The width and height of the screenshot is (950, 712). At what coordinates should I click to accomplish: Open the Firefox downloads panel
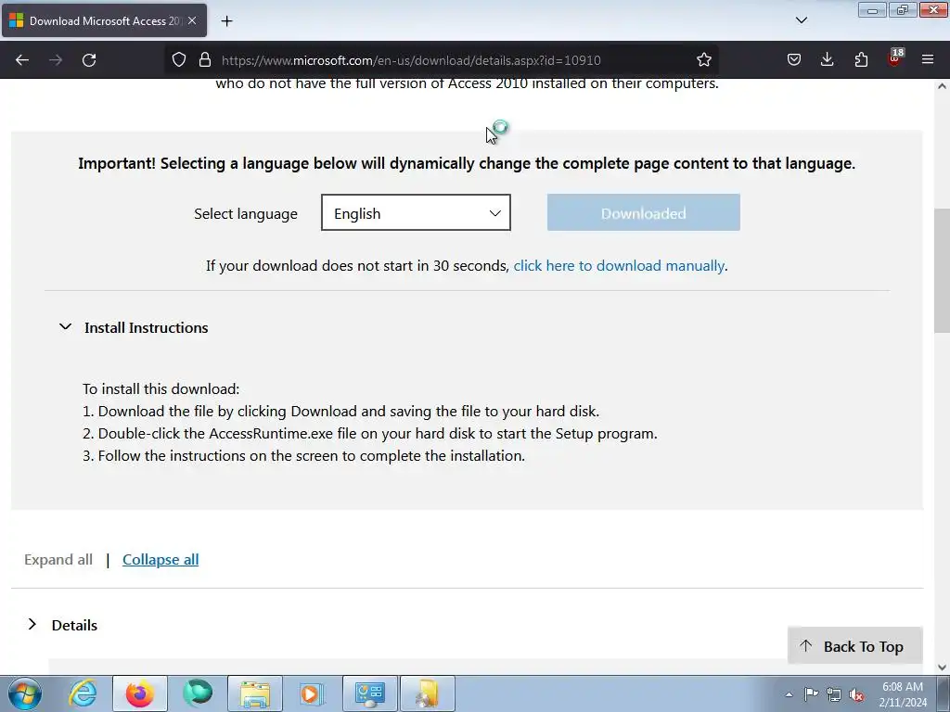click(827, 60)
